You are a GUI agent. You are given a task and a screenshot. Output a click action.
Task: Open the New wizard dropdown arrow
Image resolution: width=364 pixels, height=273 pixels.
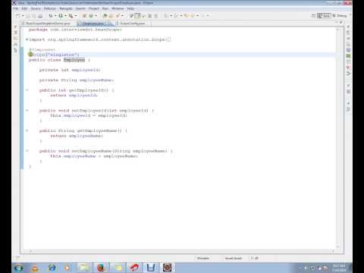23,16
